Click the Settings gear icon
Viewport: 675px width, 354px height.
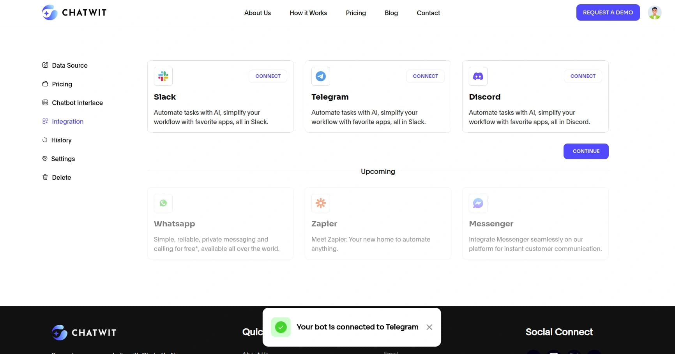coord(45,158)
